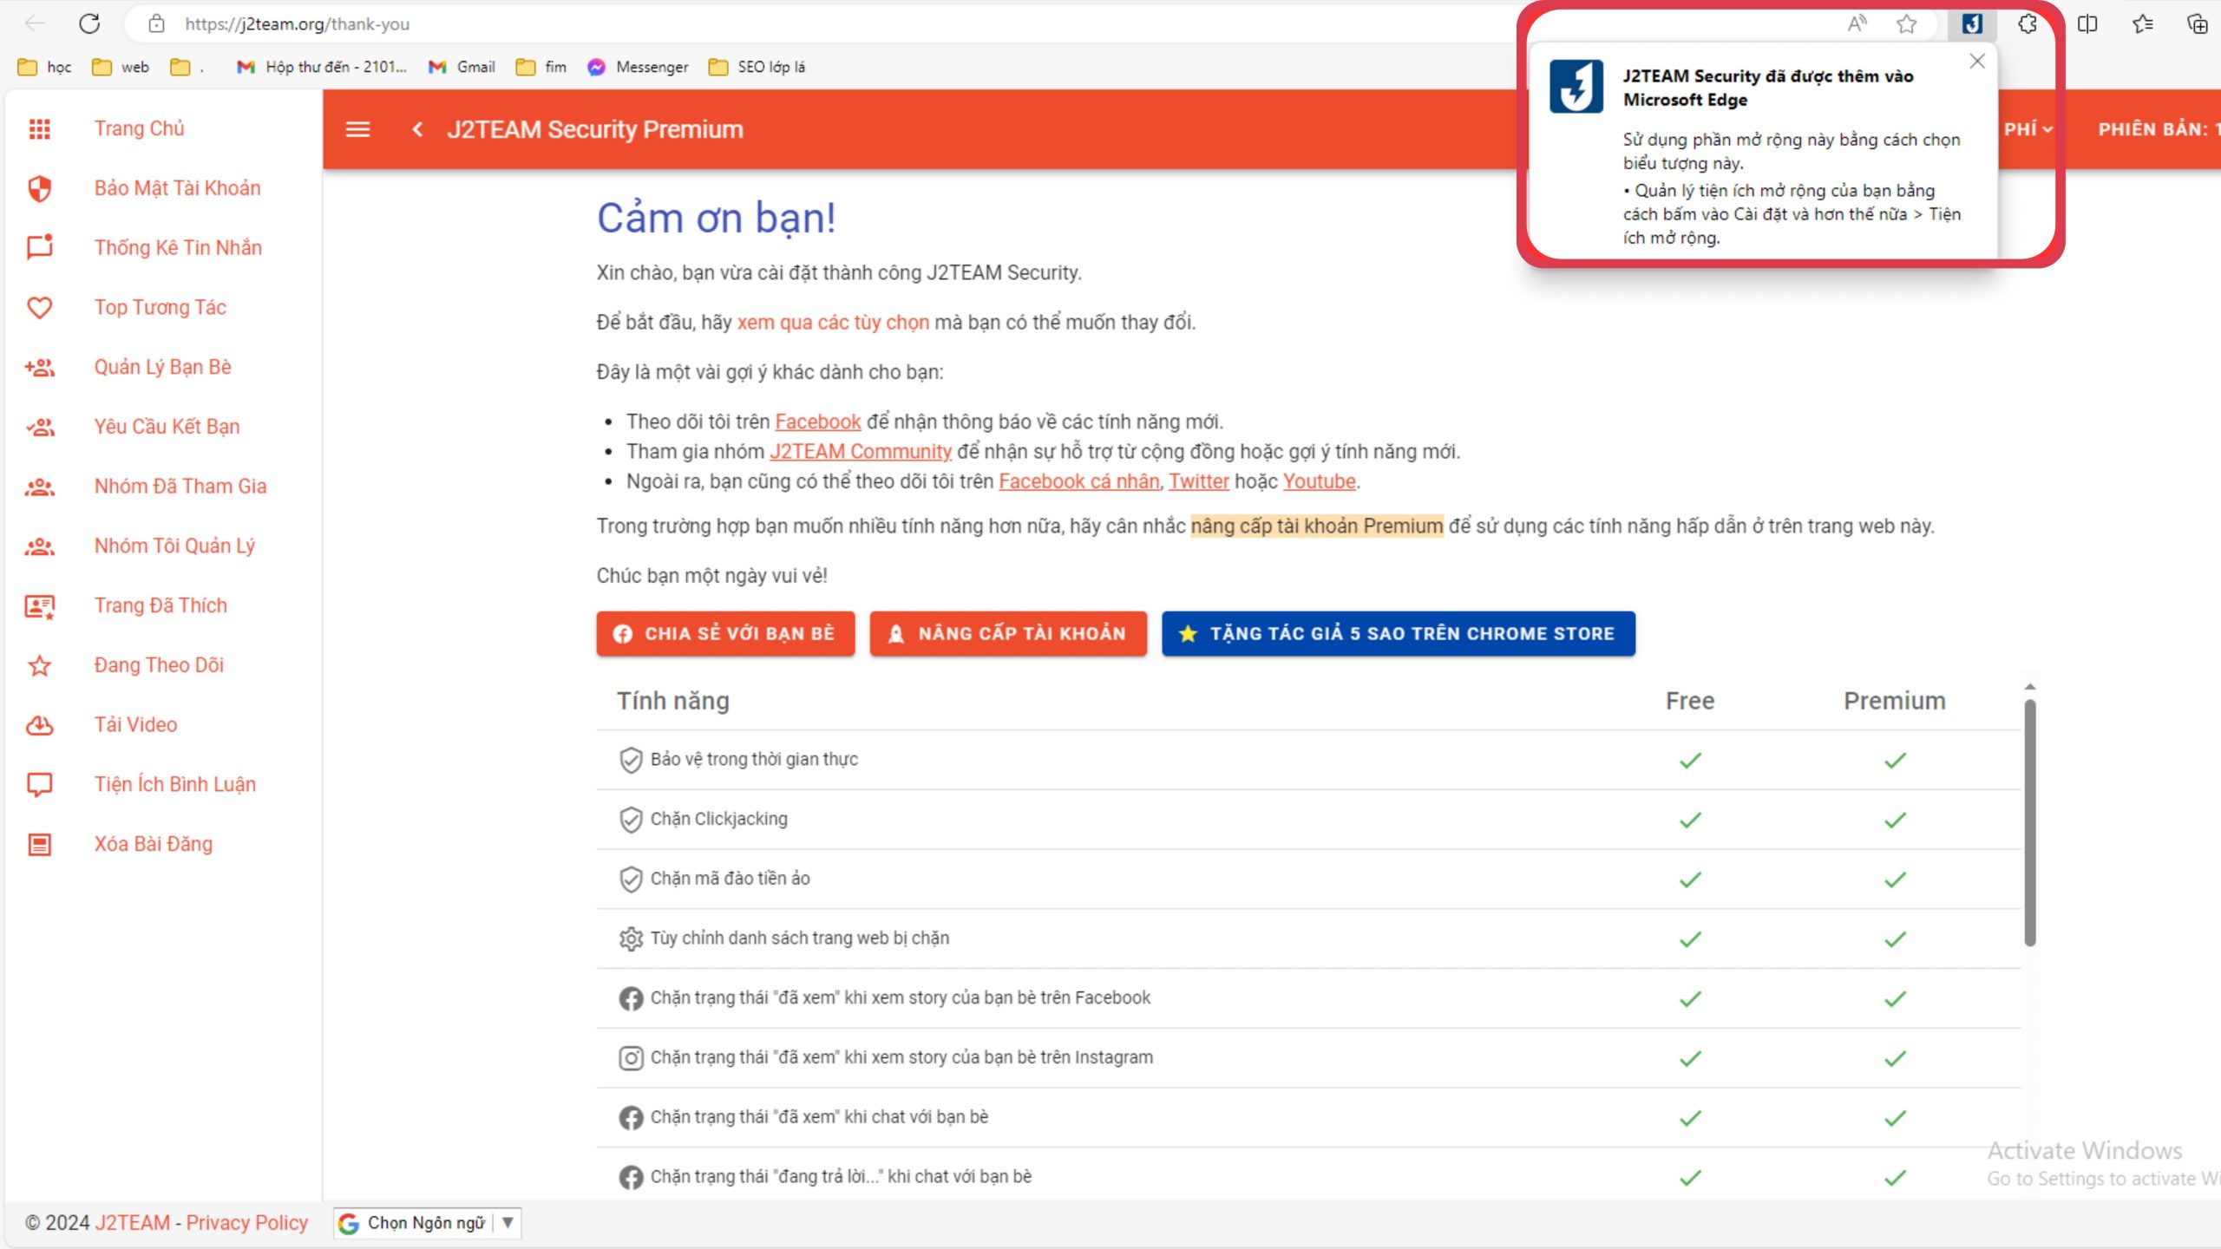Click TẶNG TÁC GIẢ 5 SAO button
The image size is (2221, 1249).
point(1399,633)
